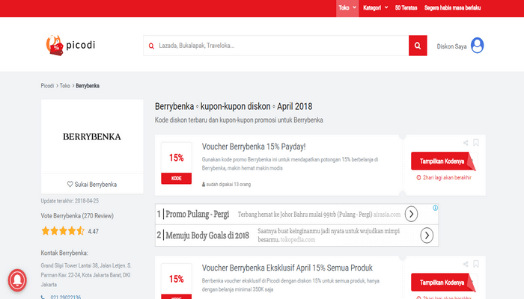
Task: Click the red search button
Action: (x=418, y=46)
